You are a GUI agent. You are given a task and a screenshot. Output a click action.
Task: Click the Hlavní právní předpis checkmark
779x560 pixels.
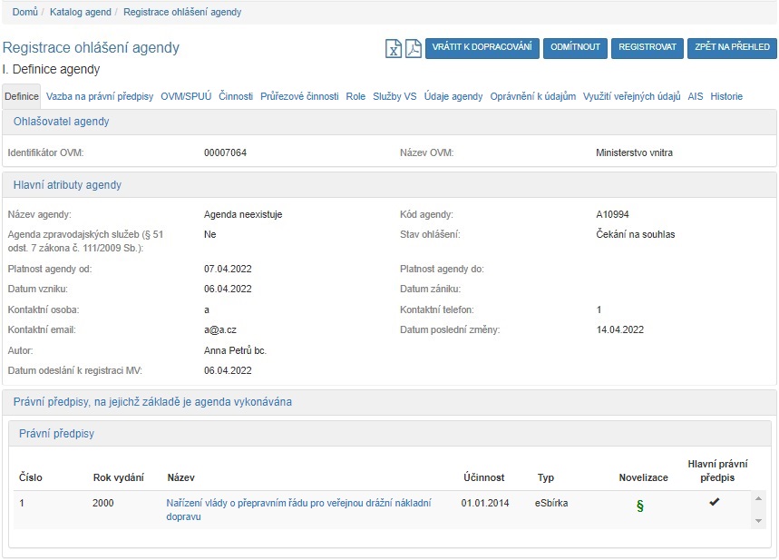[x=714, y=502]
